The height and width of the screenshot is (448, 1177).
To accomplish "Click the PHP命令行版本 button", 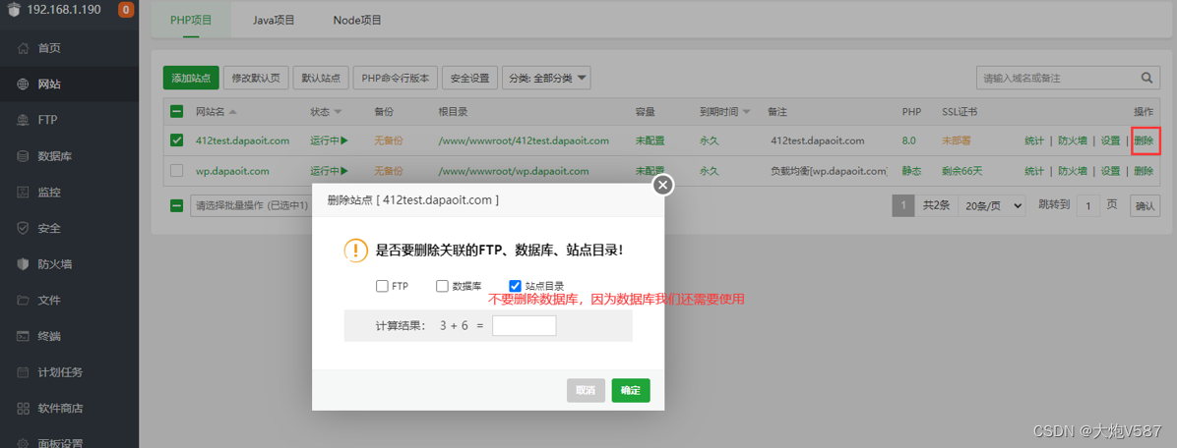I will pyautogui.click(x=395, y=78).
